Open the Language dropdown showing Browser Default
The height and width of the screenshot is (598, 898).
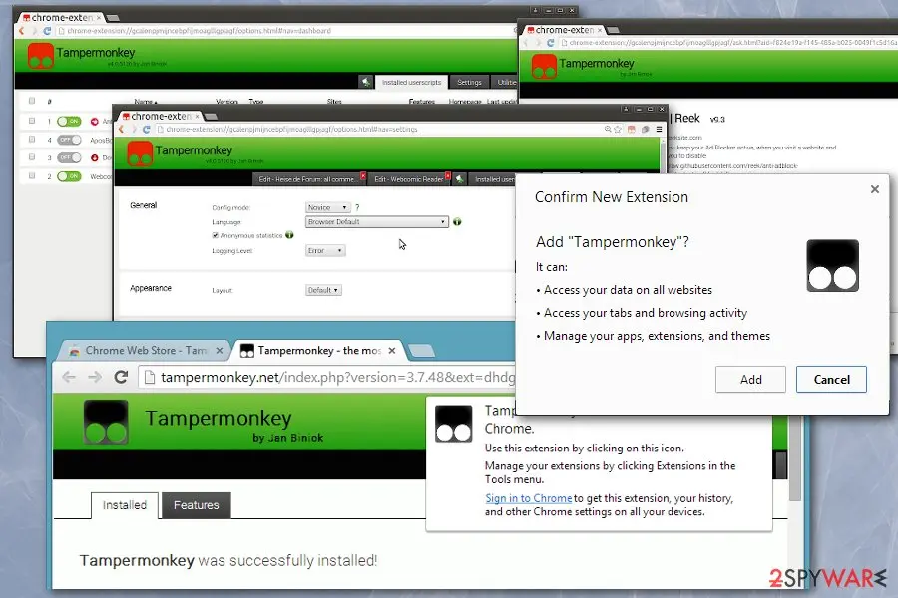[377, 222]
